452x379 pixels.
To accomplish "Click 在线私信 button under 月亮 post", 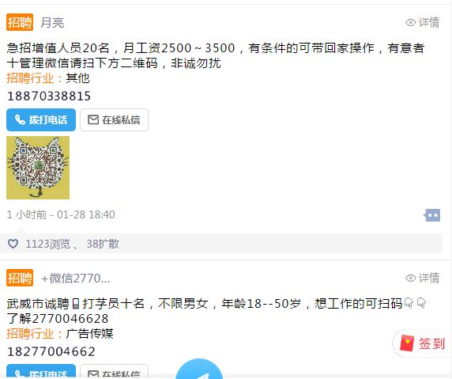I will (114, 119).
